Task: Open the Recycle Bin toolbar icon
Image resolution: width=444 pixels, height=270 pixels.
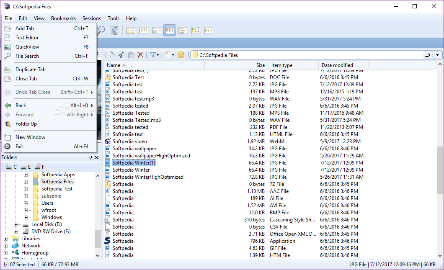Action: click(x=114, y=30)
